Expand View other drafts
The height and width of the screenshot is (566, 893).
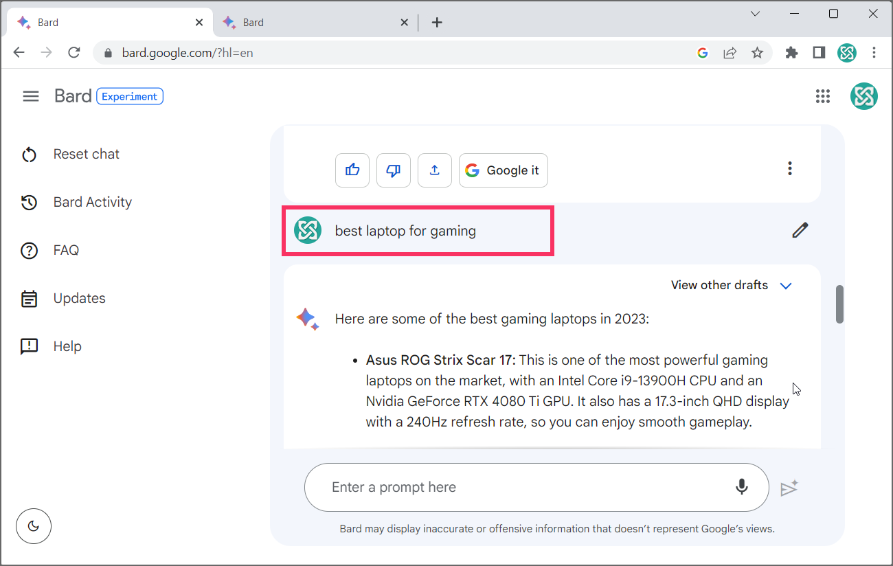point(732,285)
